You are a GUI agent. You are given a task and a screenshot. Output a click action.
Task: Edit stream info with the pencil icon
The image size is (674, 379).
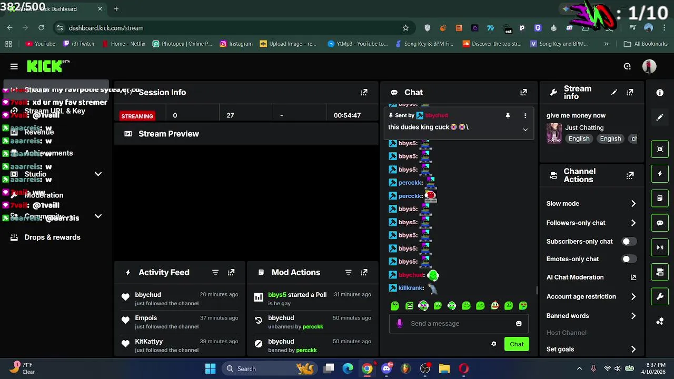point(614,92)
